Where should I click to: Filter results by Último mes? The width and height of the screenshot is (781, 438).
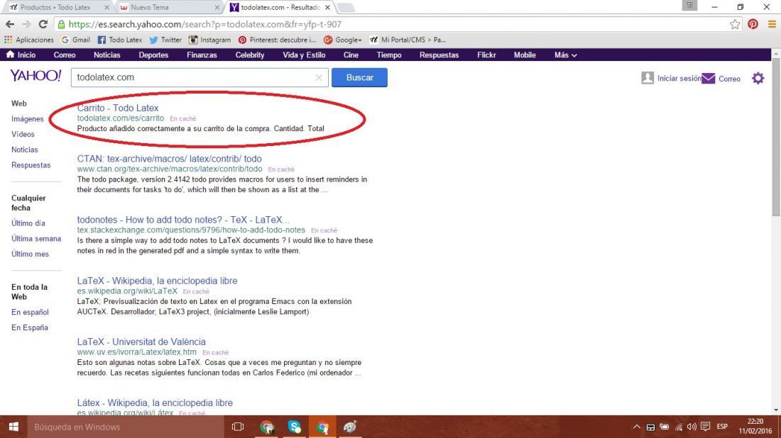point(30,254)
